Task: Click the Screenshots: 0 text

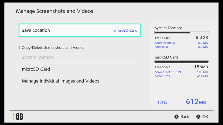Action: pos(165,43)
